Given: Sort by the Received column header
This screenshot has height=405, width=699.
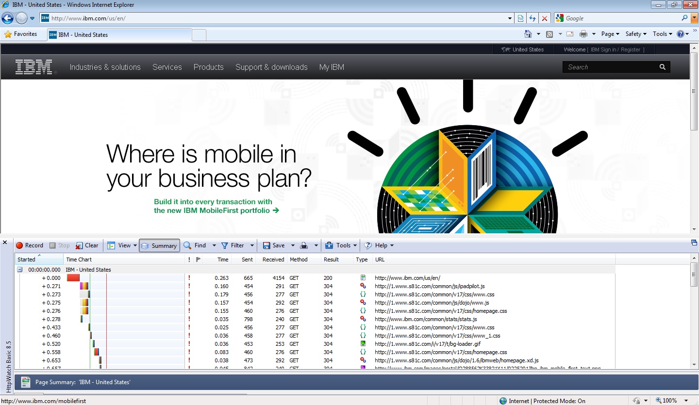Looking at the screenshot, I should pos(271,259).
